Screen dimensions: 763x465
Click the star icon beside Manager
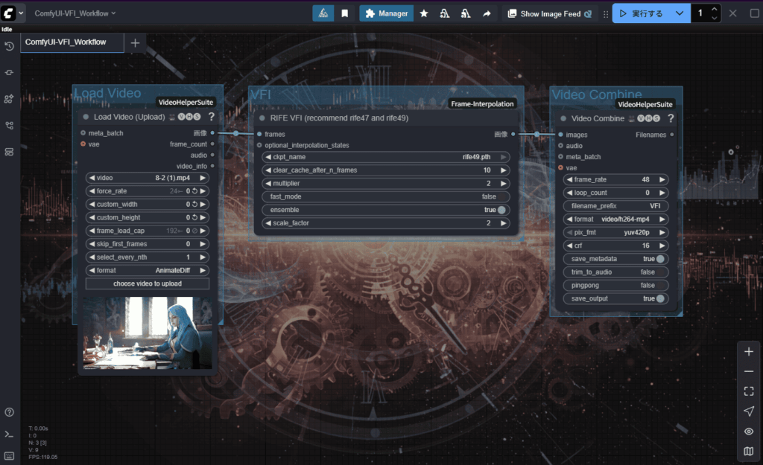pyautogui.click(x=424, y=13)
